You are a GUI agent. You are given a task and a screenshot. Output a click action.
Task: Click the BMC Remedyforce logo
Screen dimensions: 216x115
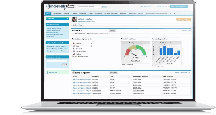(x=60, y=7)
